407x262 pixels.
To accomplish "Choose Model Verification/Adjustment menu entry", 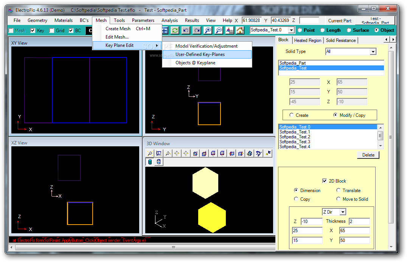I will [207, 46].
